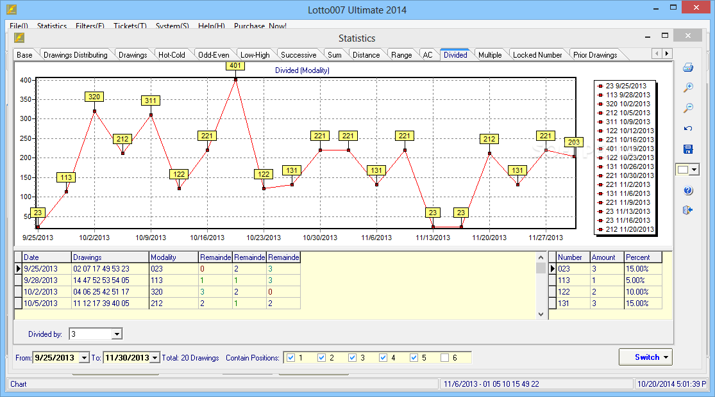The image size is (715, 397).
Task: Click the Purchase Now! menu item
Action: click(x=260, y=26)
